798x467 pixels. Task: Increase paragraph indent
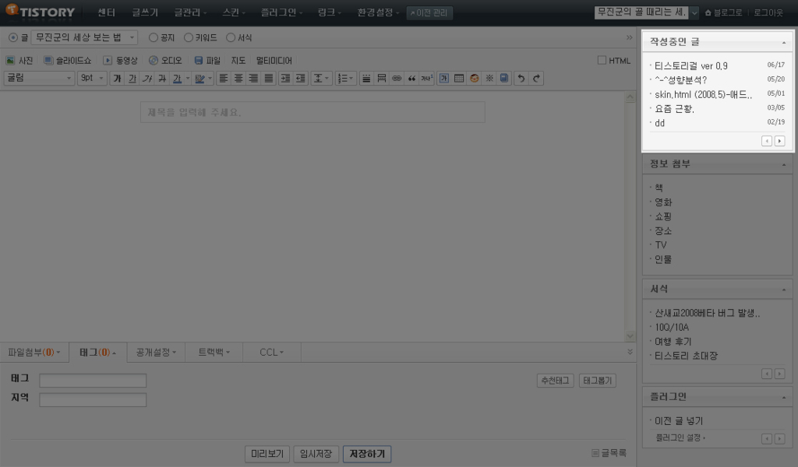tap(285, 79)
